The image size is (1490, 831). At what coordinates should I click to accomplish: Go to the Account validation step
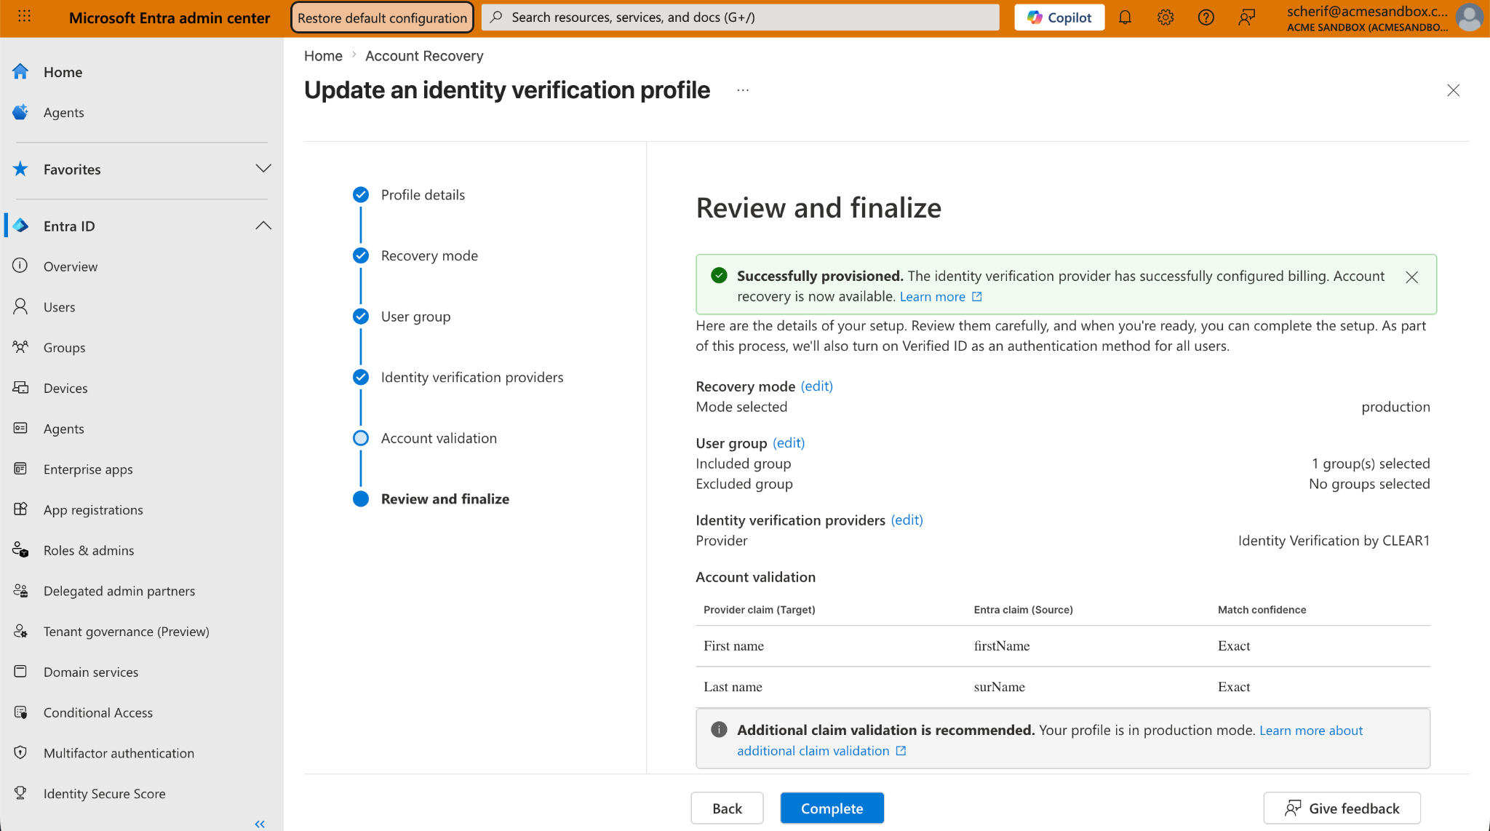click(x=439, y=438)
